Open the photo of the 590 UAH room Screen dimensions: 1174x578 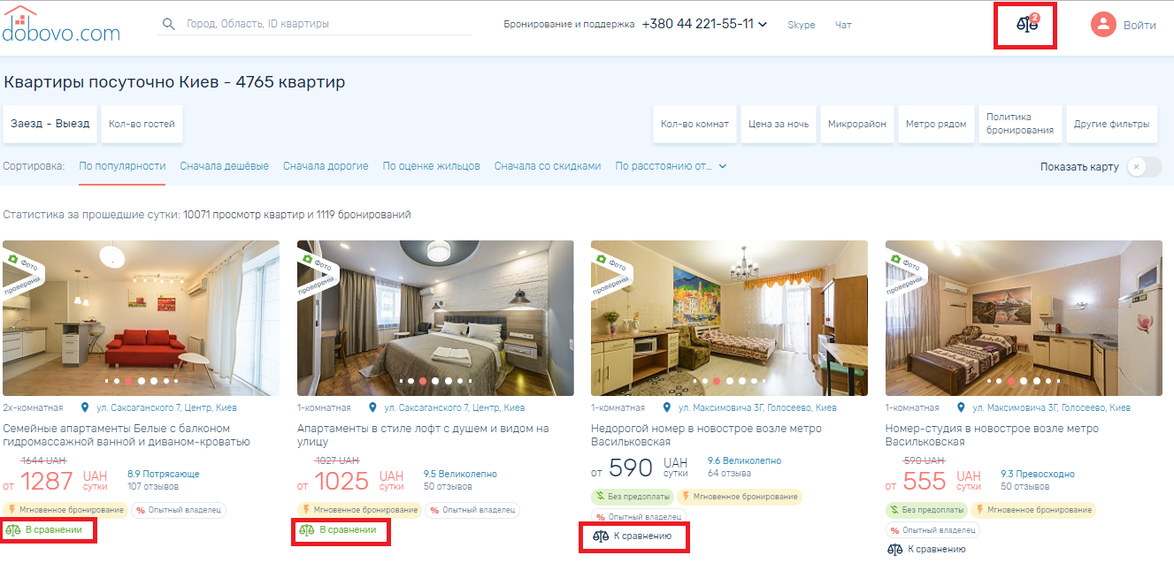pyautogui.click(x=729, y=318)
